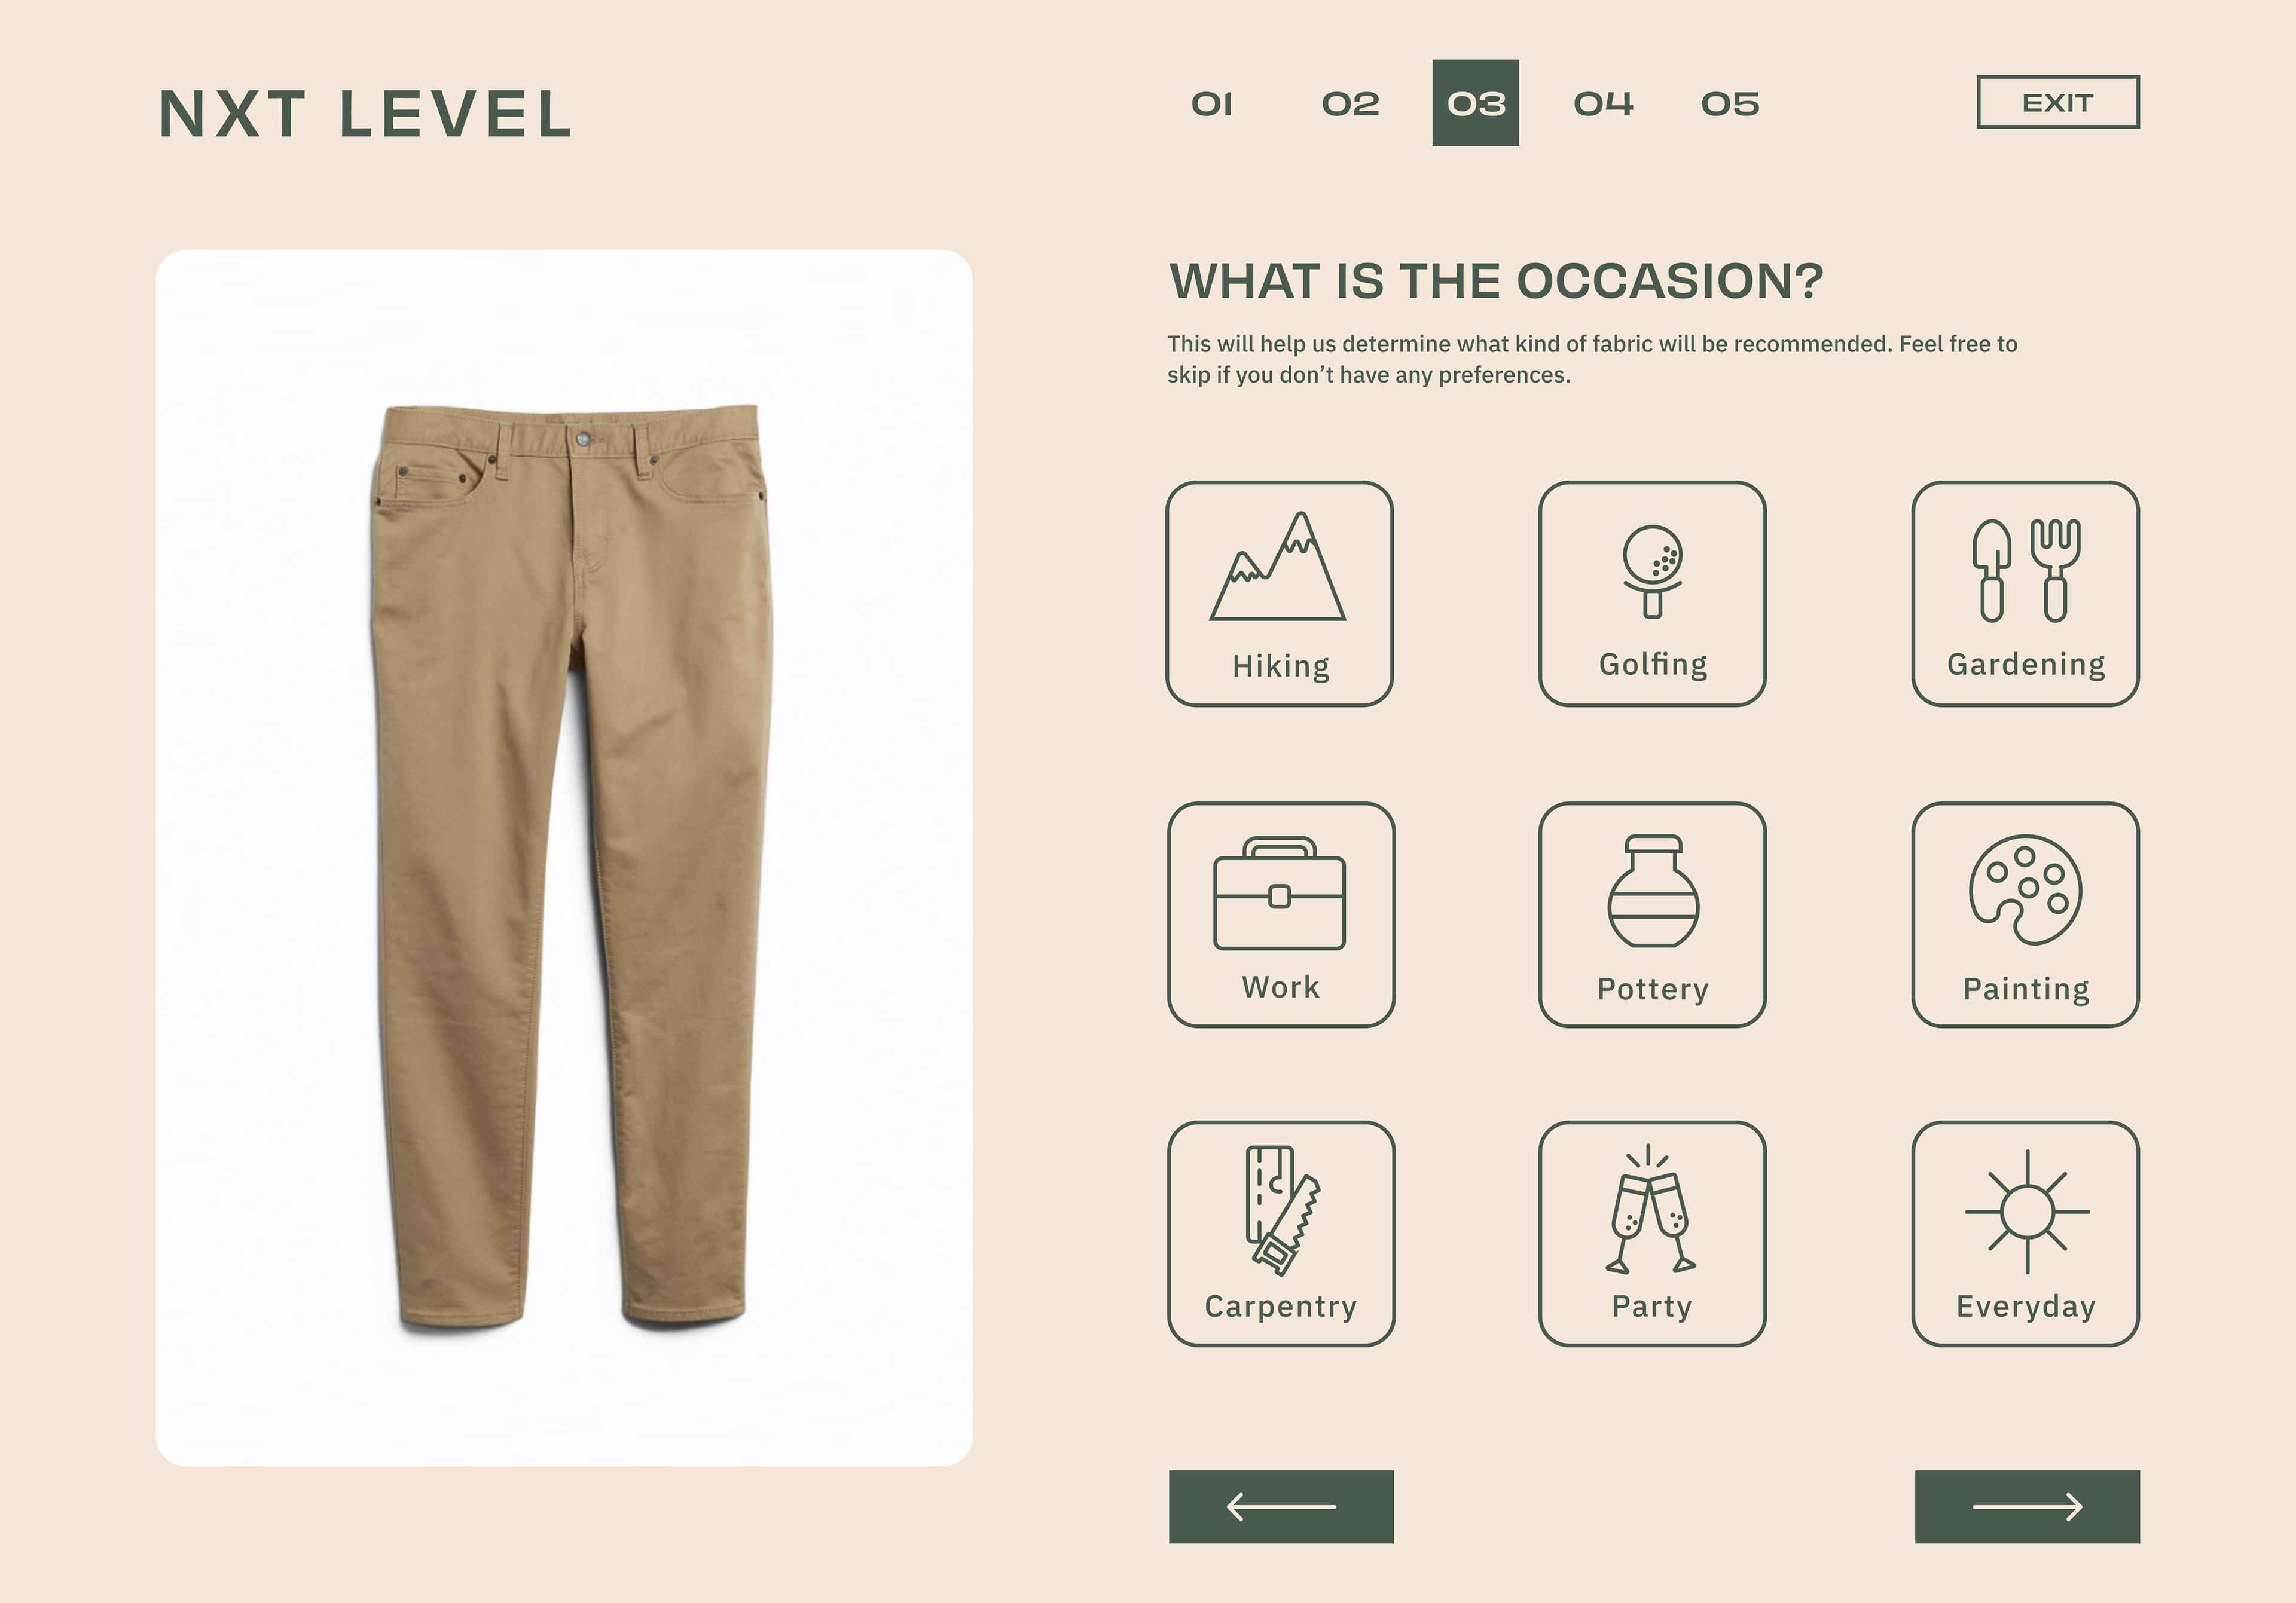Pick the Painting palette icon

point(2025,889)
